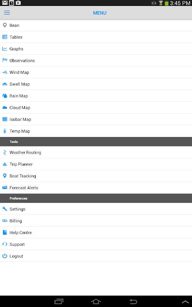Viewport: 192px width, 307px height.
Task: Click the Settings wrench icon
Action: [x=5, y=209]
